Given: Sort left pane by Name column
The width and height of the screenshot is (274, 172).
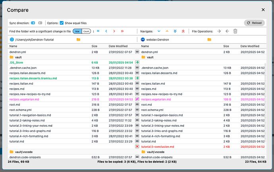Looking at the screenshot, I should [13, 46].
